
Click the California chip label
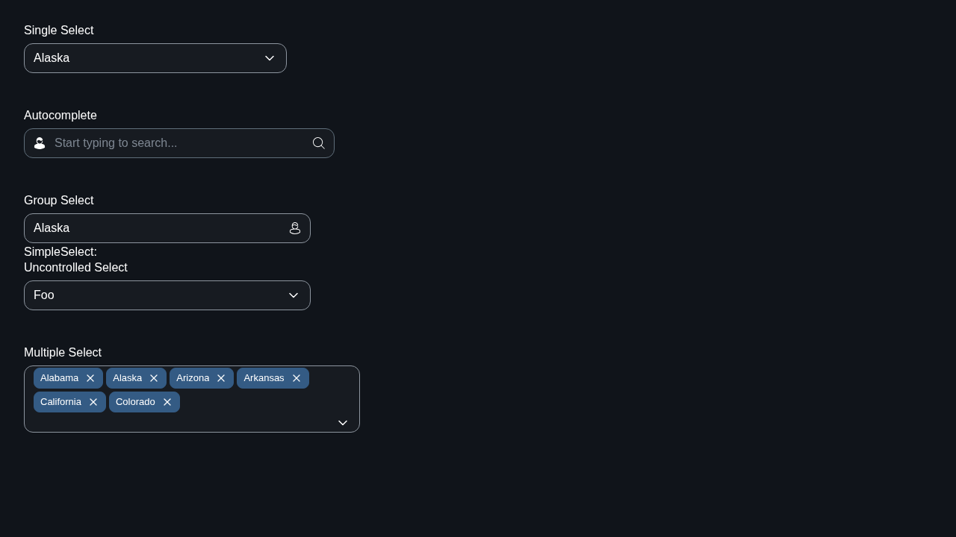click(60, 402)
